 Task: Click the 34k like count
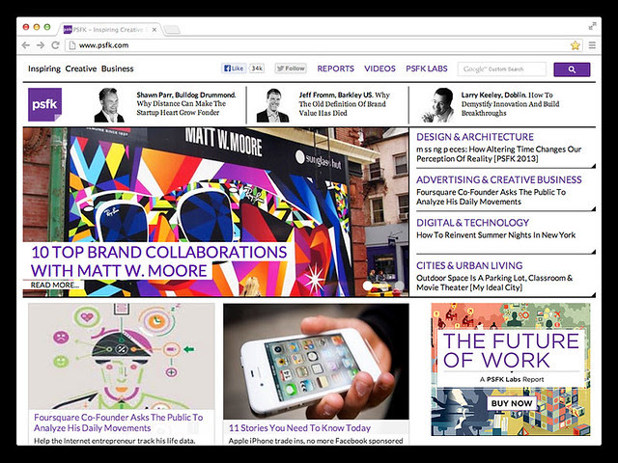tap(257, 68)
